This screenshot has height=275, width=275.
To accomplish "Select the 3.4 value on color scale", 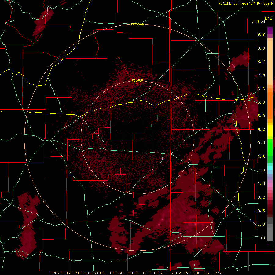I will click(x=261, y=143).
